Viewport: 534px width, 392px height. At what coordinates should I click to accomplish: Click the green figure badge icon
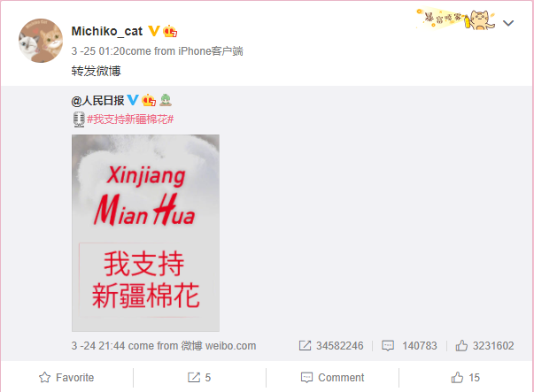[x=166, y=100]
